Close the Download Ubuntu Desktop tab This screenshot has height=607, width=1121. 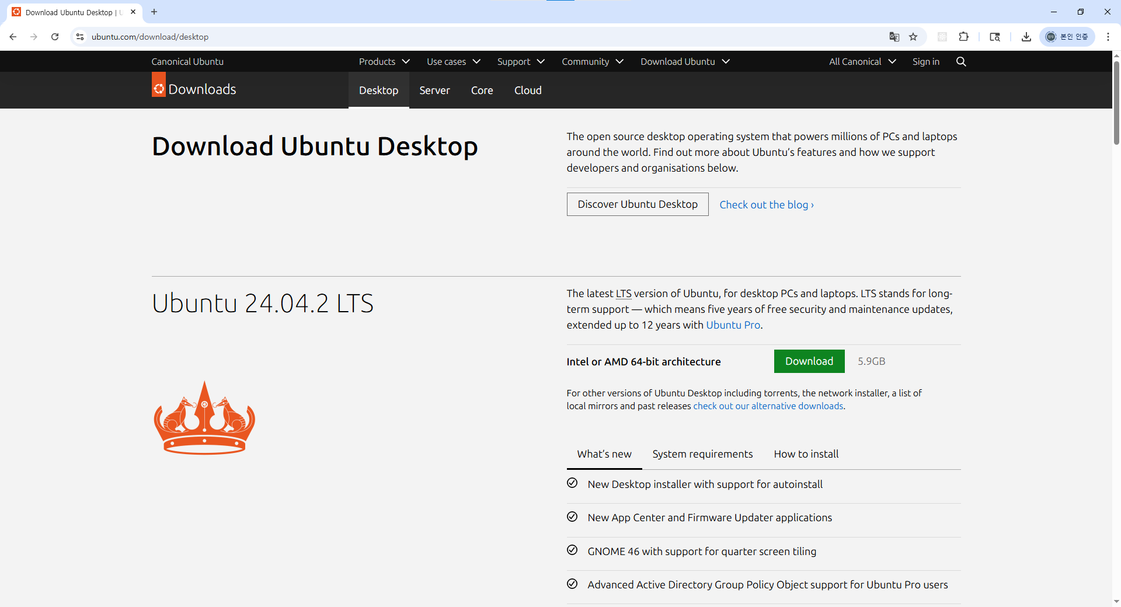pyautogui.click(x=133, y=12)
